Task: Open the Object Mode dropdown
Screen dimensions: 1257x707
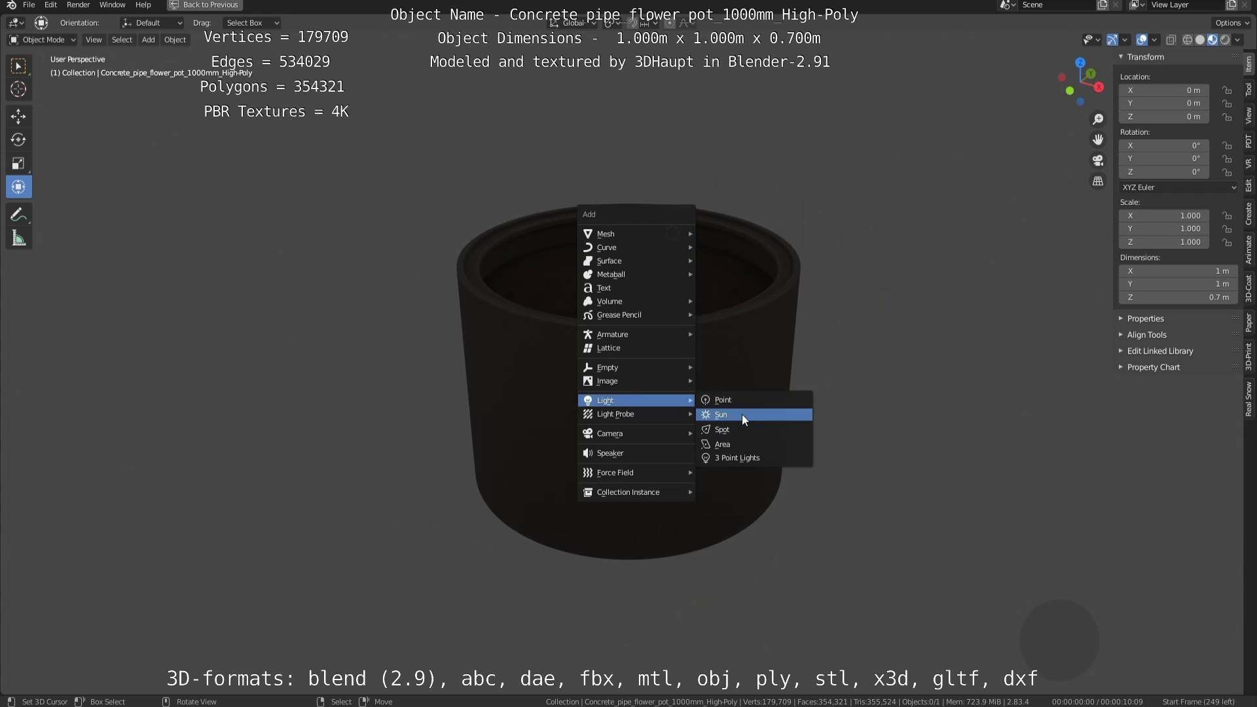Action: pos(43,40)
